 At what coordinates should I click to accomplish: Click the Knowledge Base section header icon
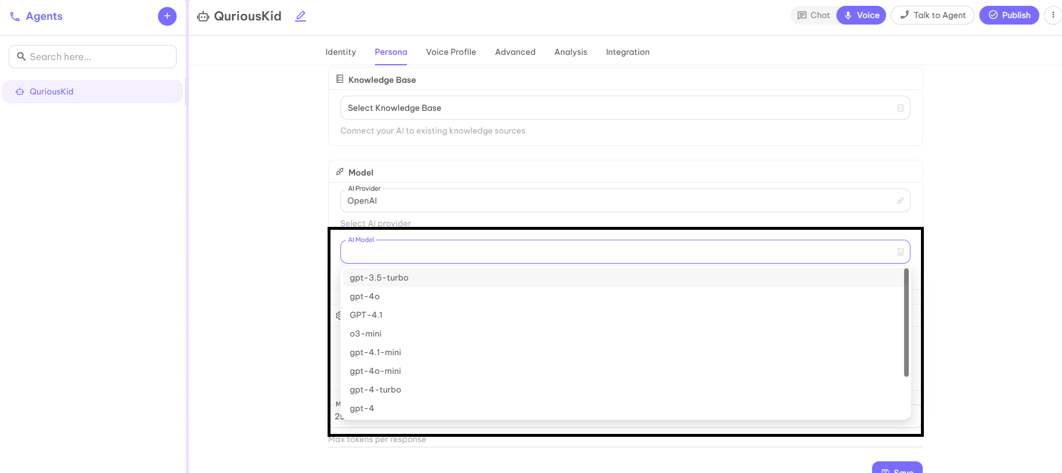tap(340, 79)
